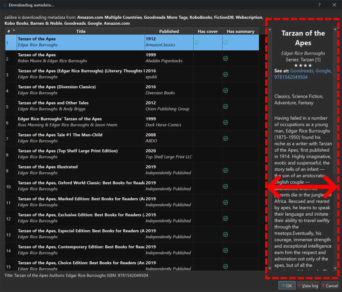Screen dimensions: 342x292
Task: Select the Marked Edition result
Action: click(132, 202)
